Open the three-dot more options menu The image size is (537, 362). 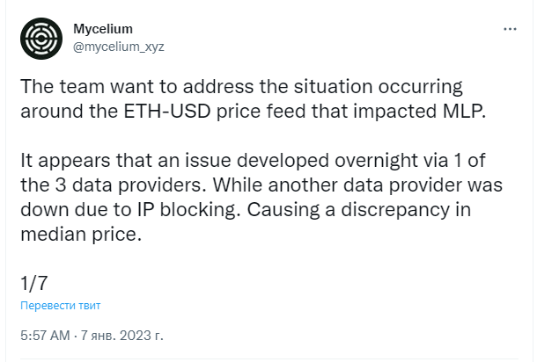coord(510,29)
